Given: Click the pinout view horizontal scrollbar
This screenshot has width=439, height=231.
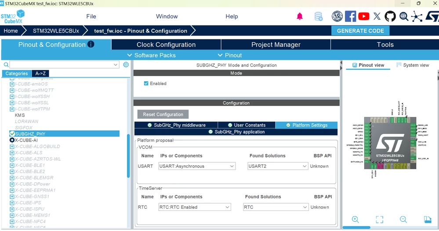Looking at the screenshot, I should click(x=356, y=227).
